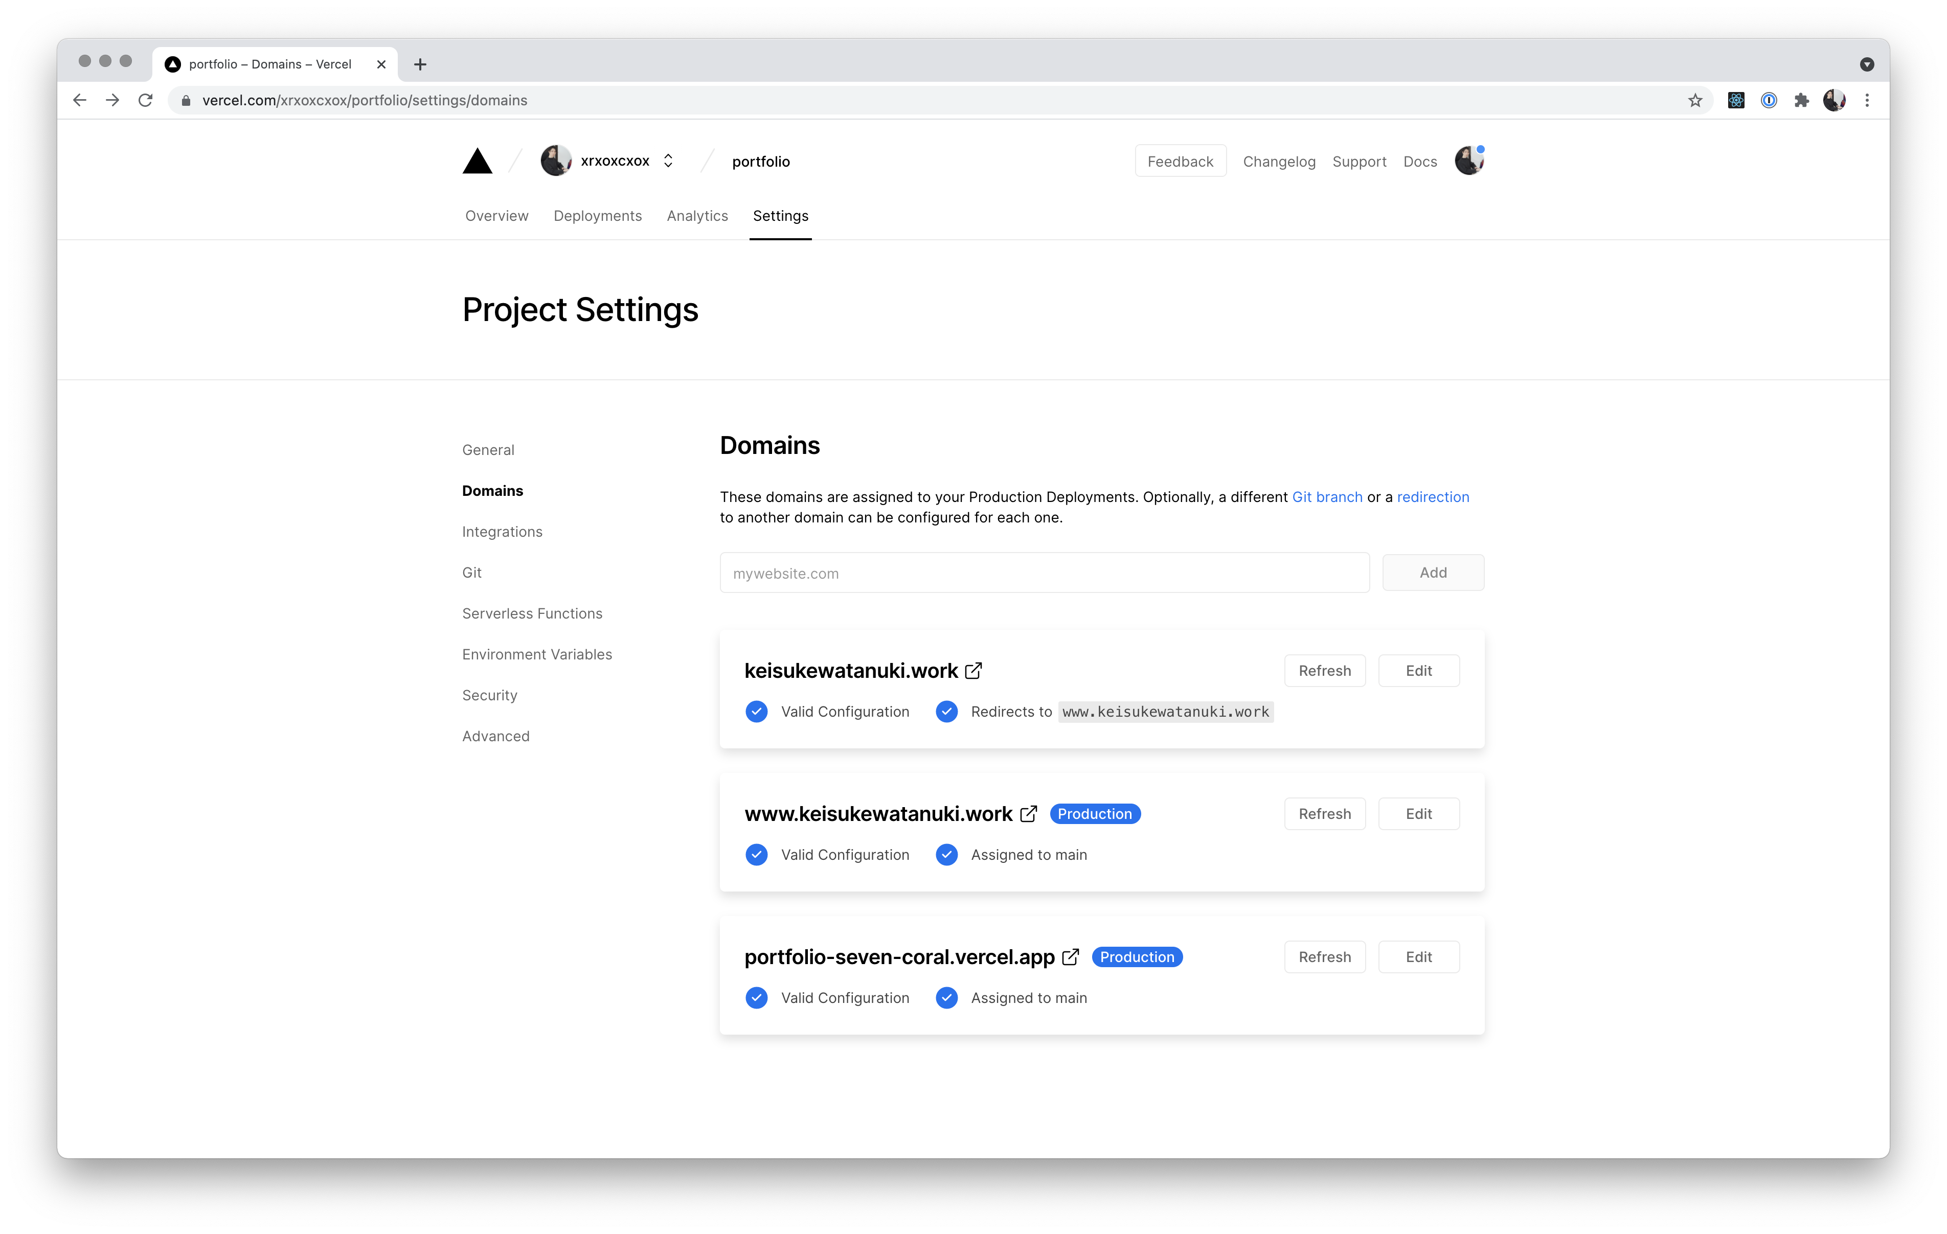
Task: Open Chrome three-dot menu
Action: coord(1867,100)
